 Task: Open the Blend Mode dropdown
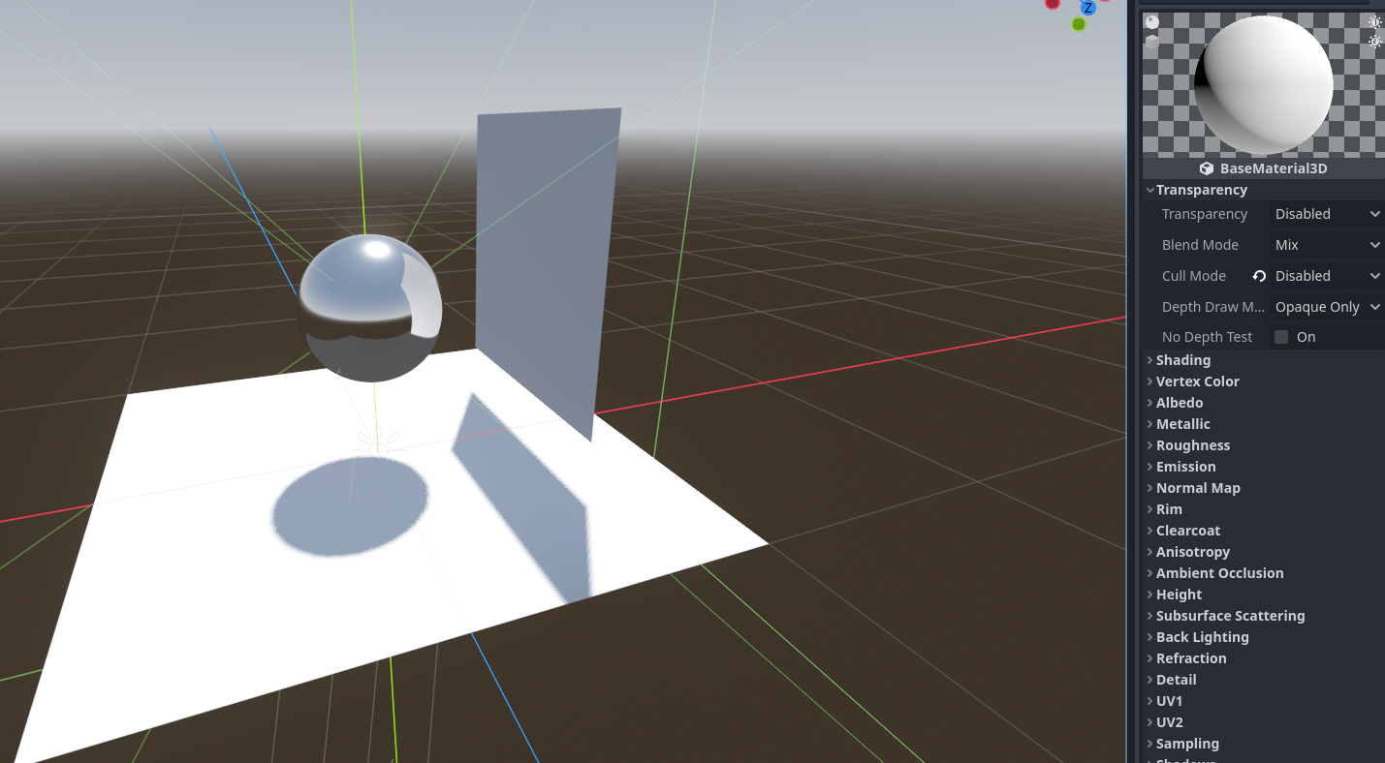point(1326,244)
